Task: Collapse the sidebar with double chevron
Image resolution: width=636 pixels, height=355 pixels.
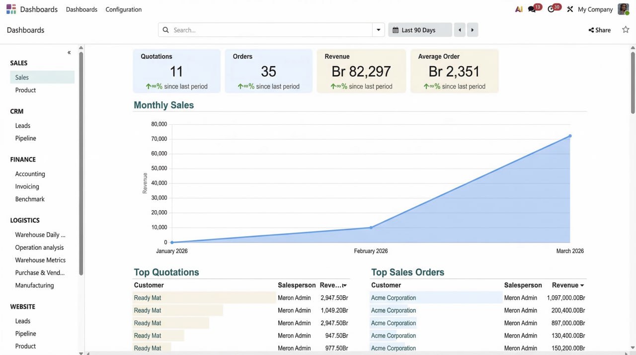Action: pyautogui.click(x=69, y=53)
